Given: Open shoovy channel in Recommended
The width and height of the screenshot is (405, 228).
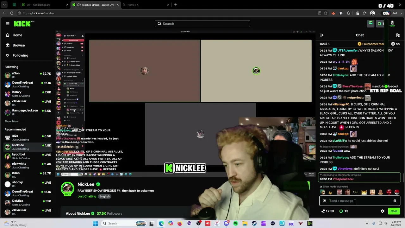Looking at the screenshot, I should coord(28,184).
